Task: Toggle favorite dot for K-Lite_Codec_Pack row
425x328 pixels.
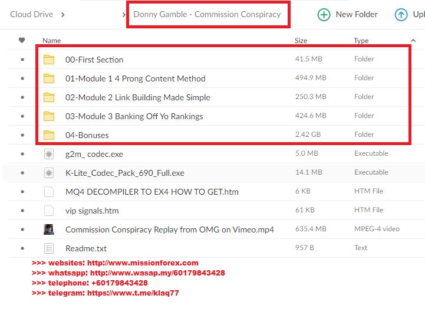Action: [22, 173]
